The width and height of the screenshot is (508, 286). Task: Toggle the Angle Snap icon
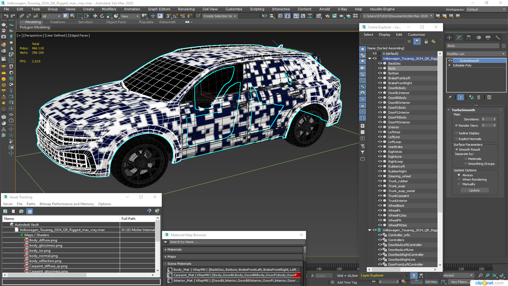pyautogui.click(x=175, y=16)
